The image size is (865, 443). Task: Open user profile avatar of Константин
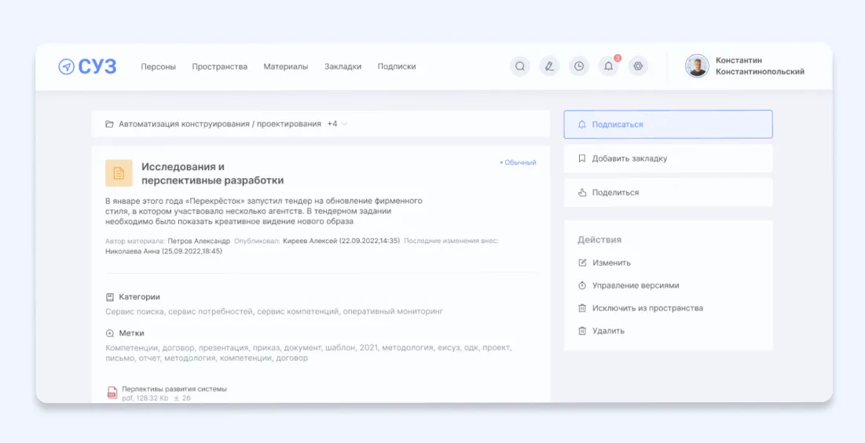[697, 67]
